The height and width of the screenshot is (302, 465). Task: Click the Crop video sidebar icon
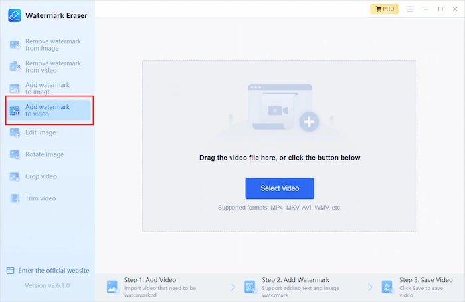pyautogui.click(x=15, y=177)
